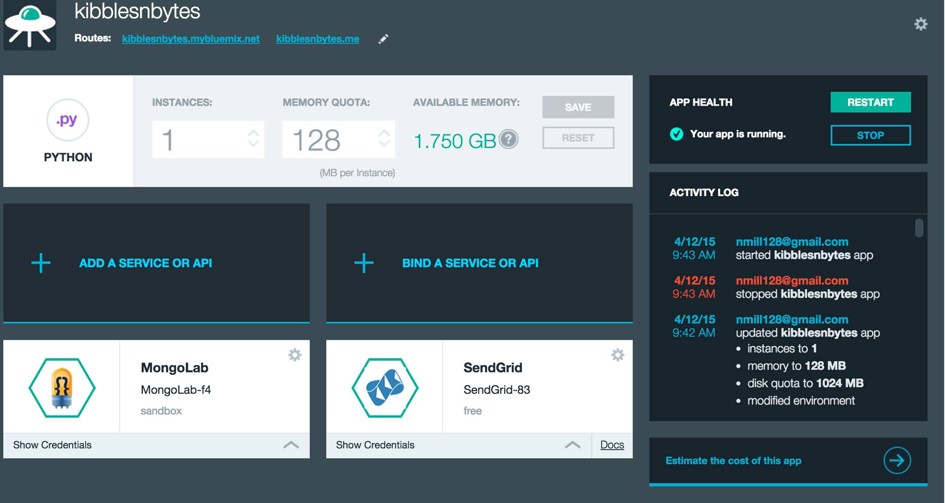The height and width of the screenshot is (503, 945).
Task: Click the SendGrid hexagon service icon
Action: pos(385,388)
